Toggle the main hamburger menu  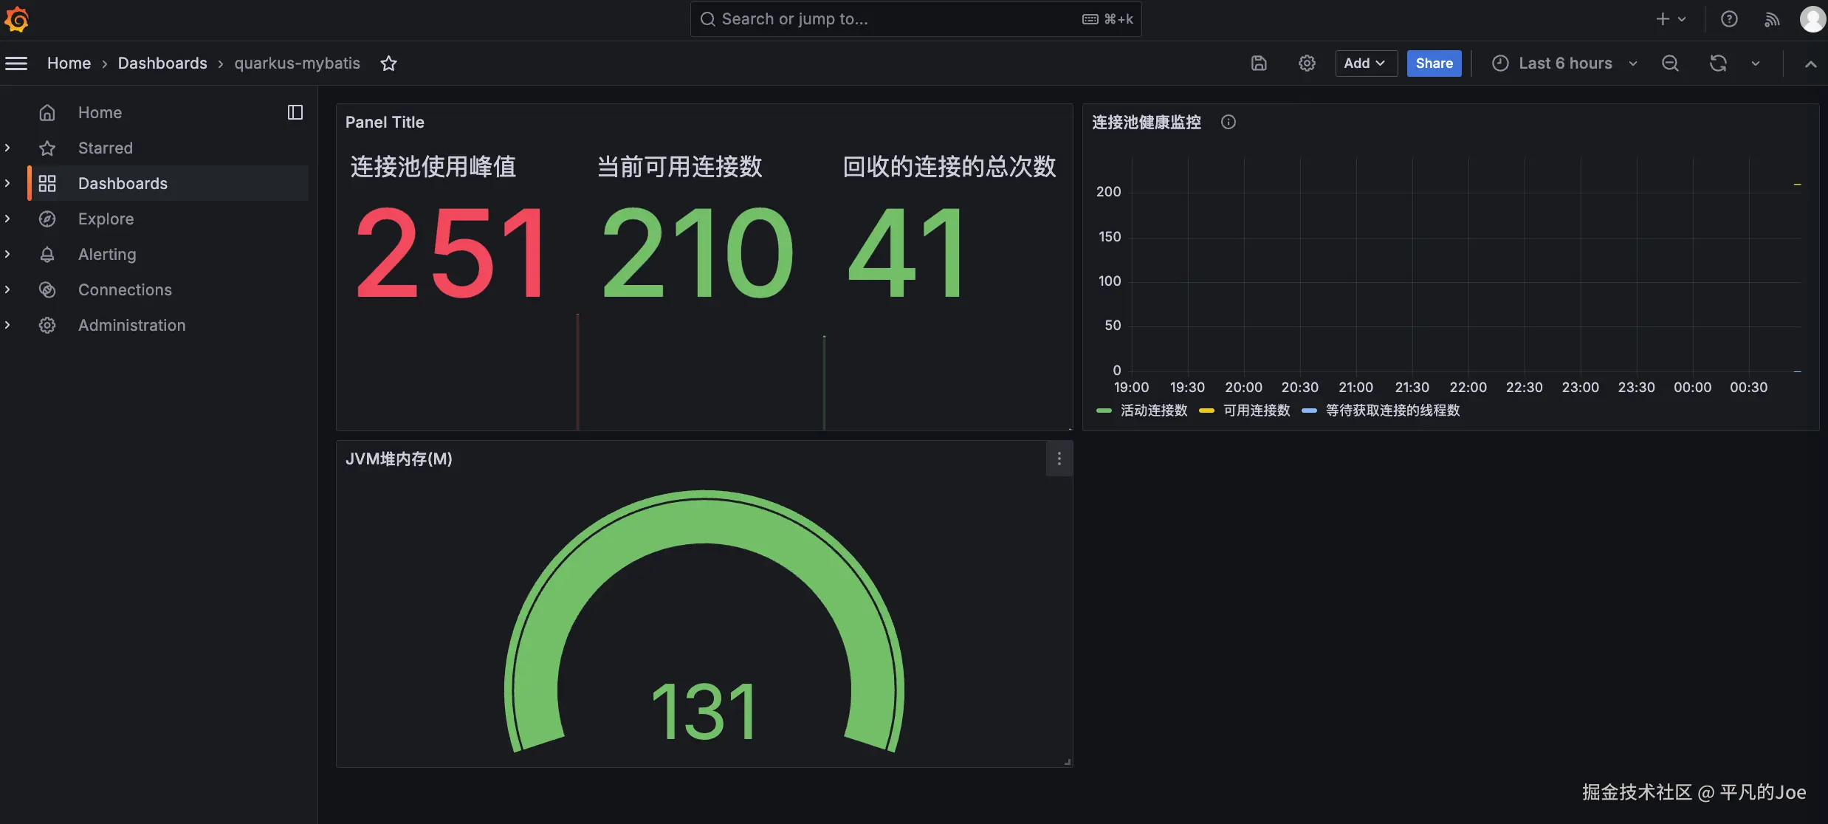[16, 63]
